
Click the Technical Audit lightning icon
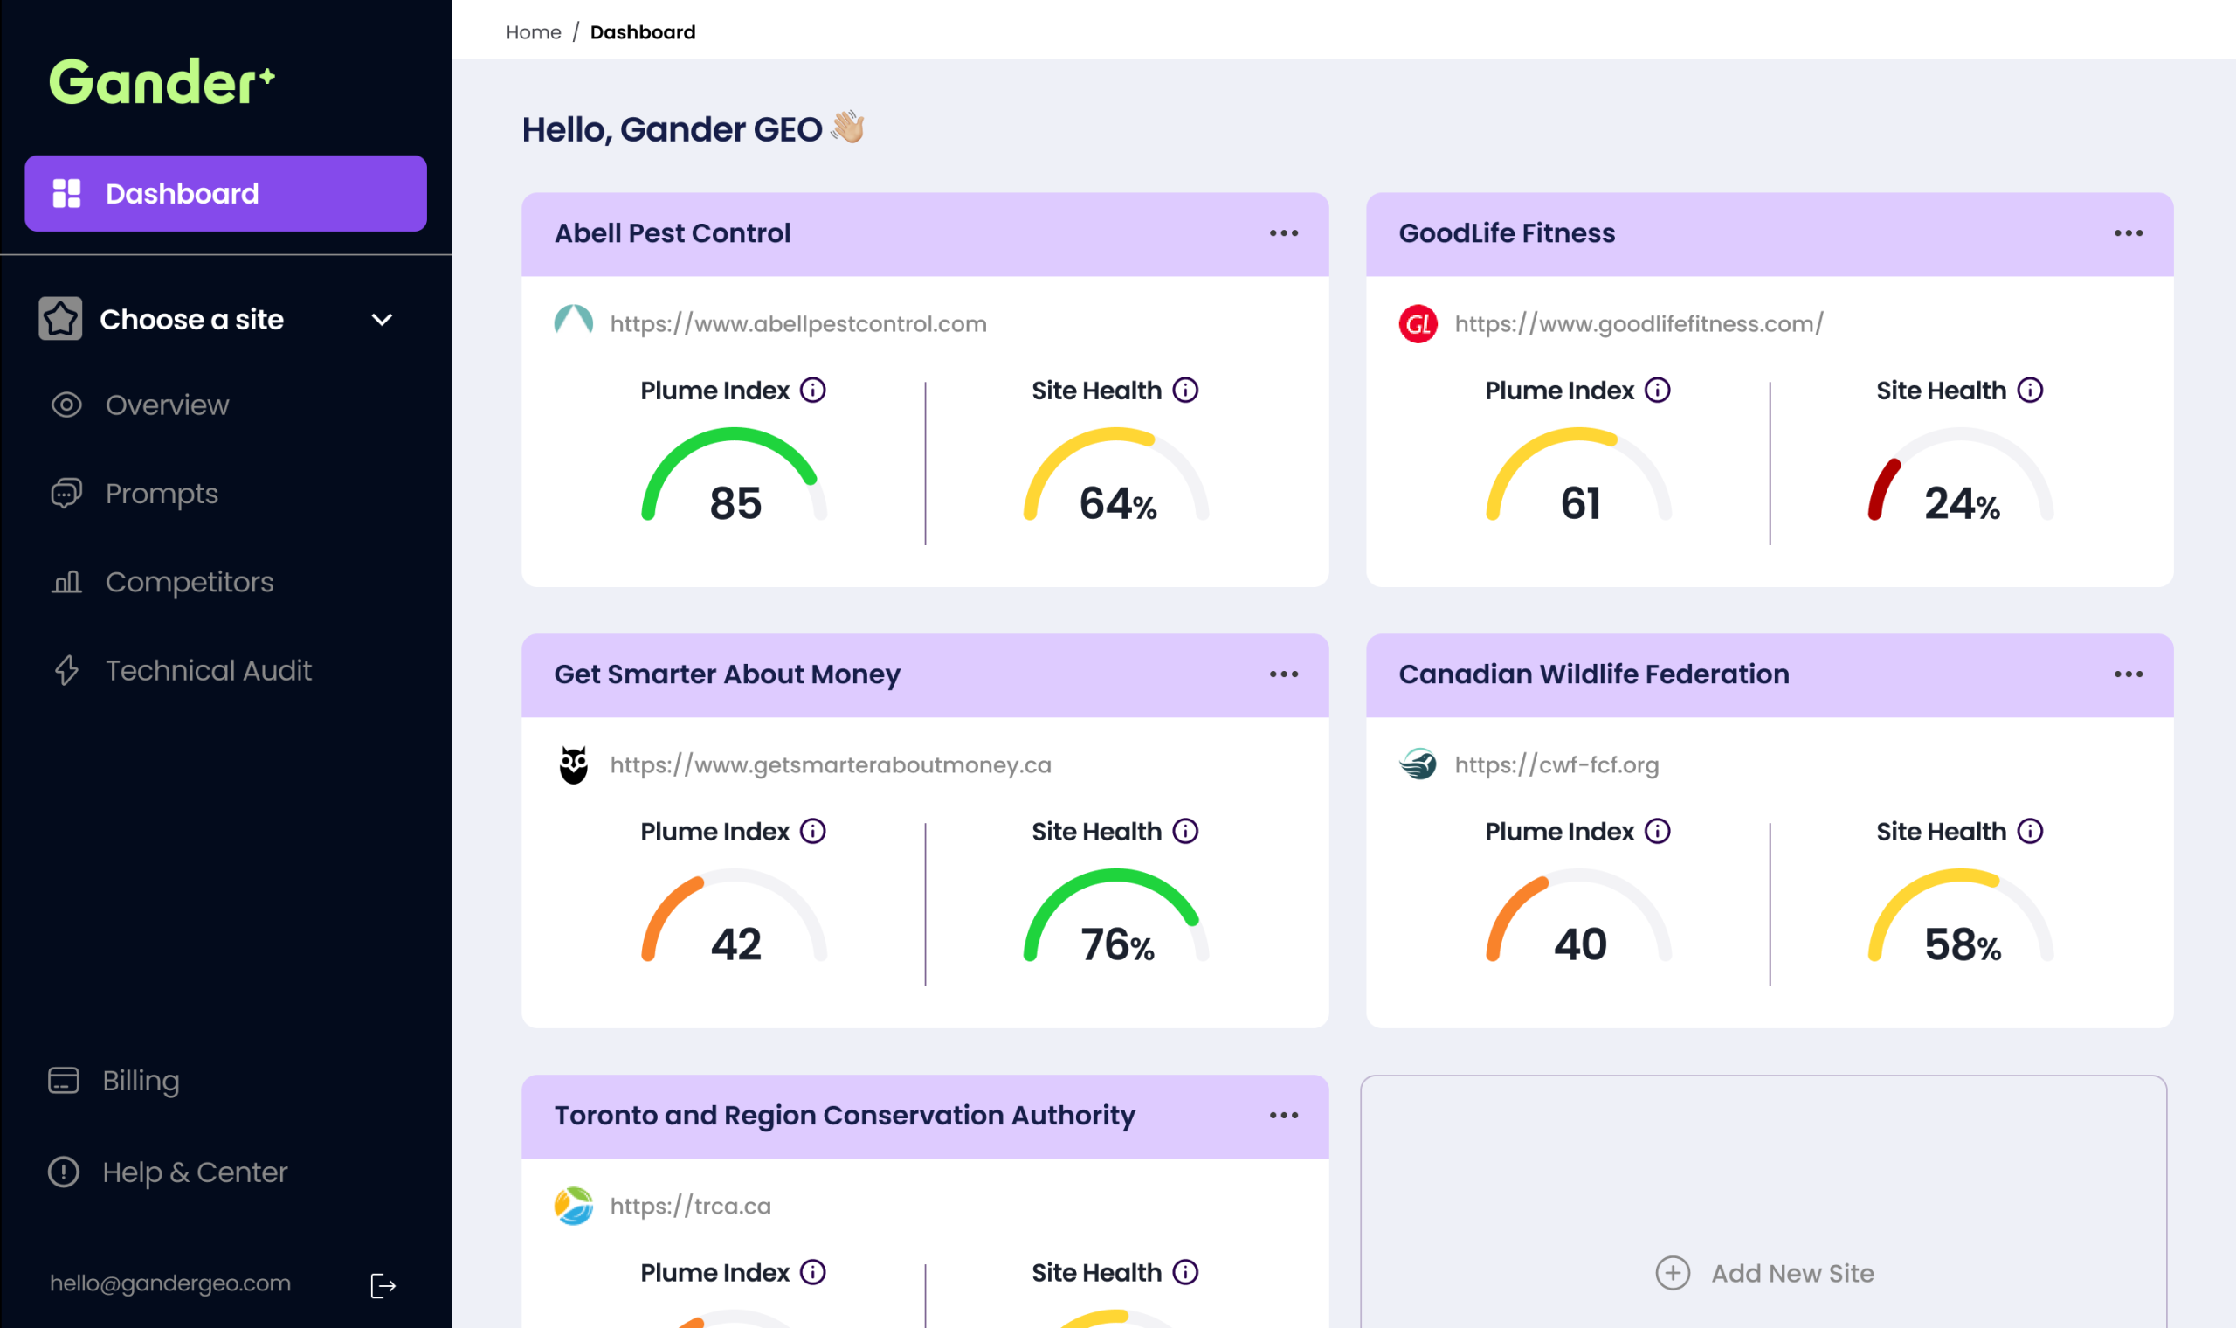66,670
